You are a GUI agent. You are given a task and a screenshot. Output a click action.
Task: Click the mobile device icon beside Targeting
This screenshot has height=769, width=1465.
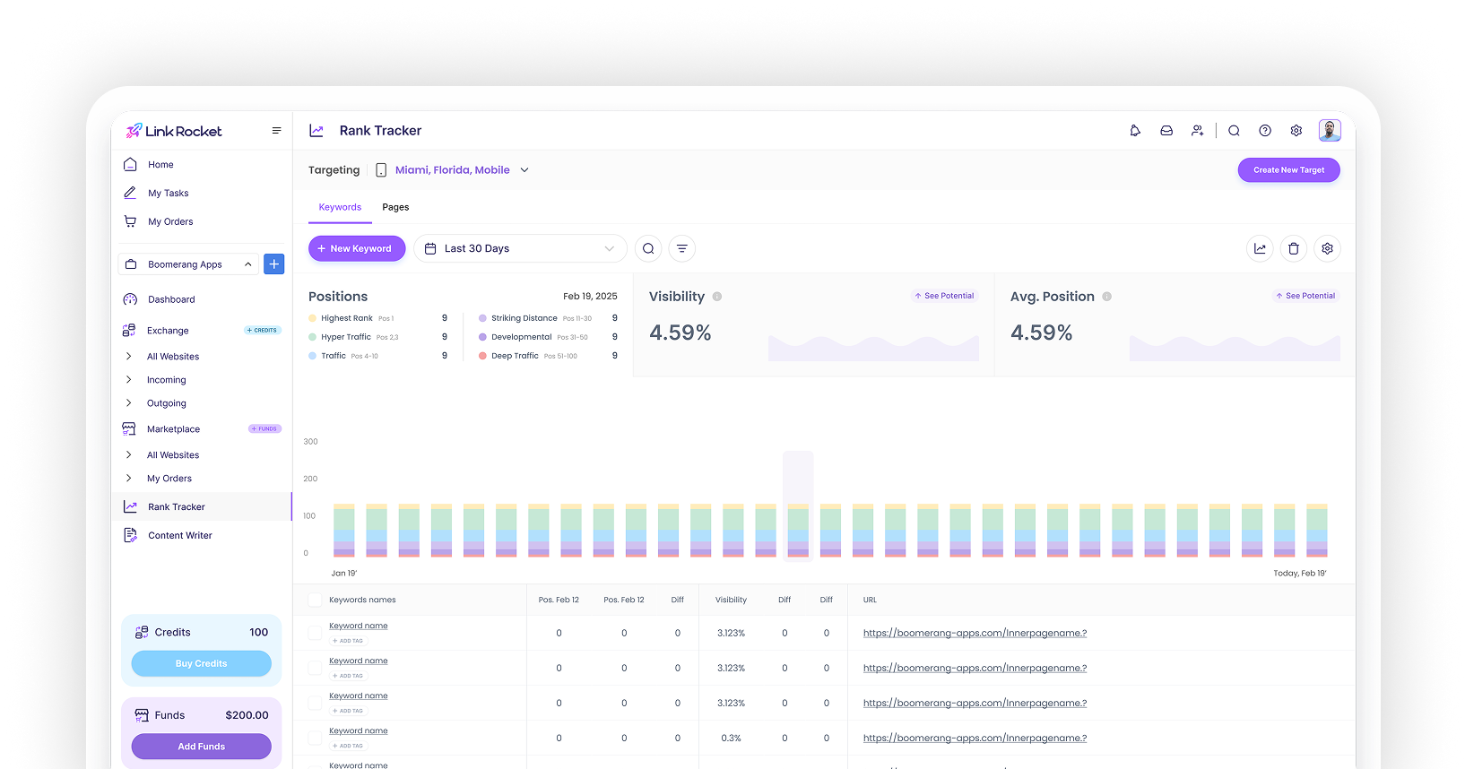pos(381,170)
